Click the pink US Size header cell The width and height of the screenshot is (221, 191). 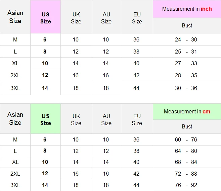tap(46, 17)
